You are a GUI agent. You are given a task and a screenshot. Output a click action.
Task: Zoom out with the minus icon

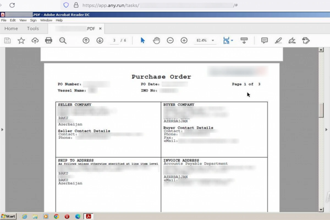(x=170, y=41)
